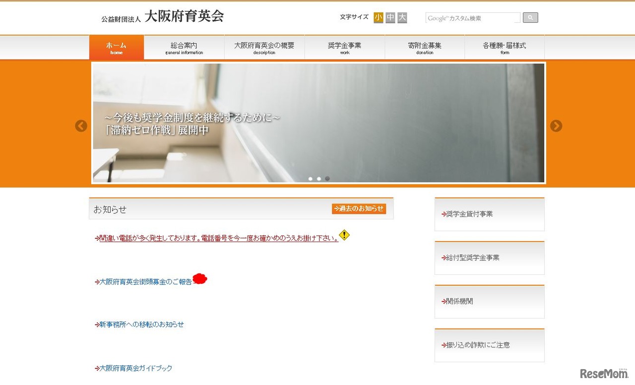
Task: Open 新事務所への移転のお知らせ link
Action: [141, 324]
